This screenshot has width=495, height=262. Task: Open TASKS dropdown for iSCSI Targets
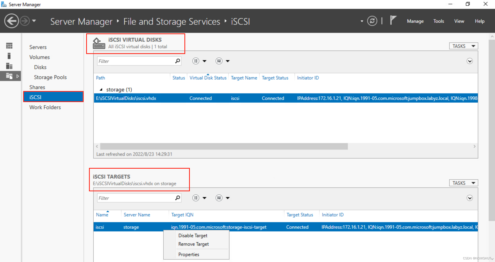coord(464,183)
